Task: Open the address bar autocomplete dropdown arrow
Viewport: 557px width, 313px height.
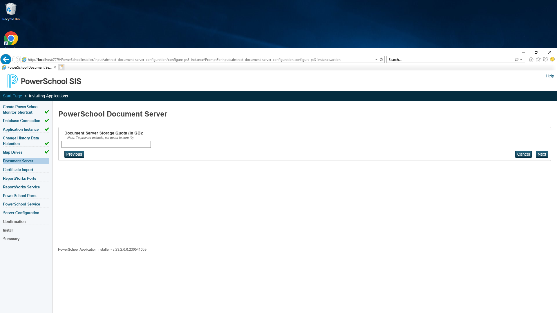Action: coord(376,59)
